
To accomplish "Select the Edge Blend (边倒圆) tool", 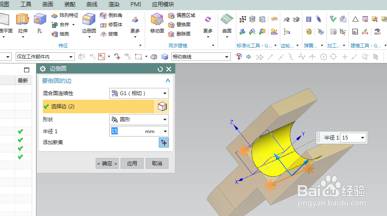I will click(x=89, y=23).
